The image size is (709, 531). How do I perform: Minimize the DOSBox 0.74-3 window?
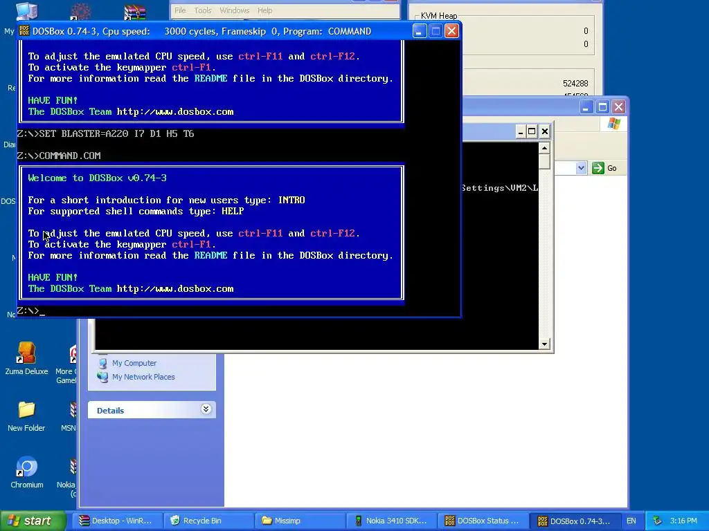pyautogui.click(x=419, y=31)
